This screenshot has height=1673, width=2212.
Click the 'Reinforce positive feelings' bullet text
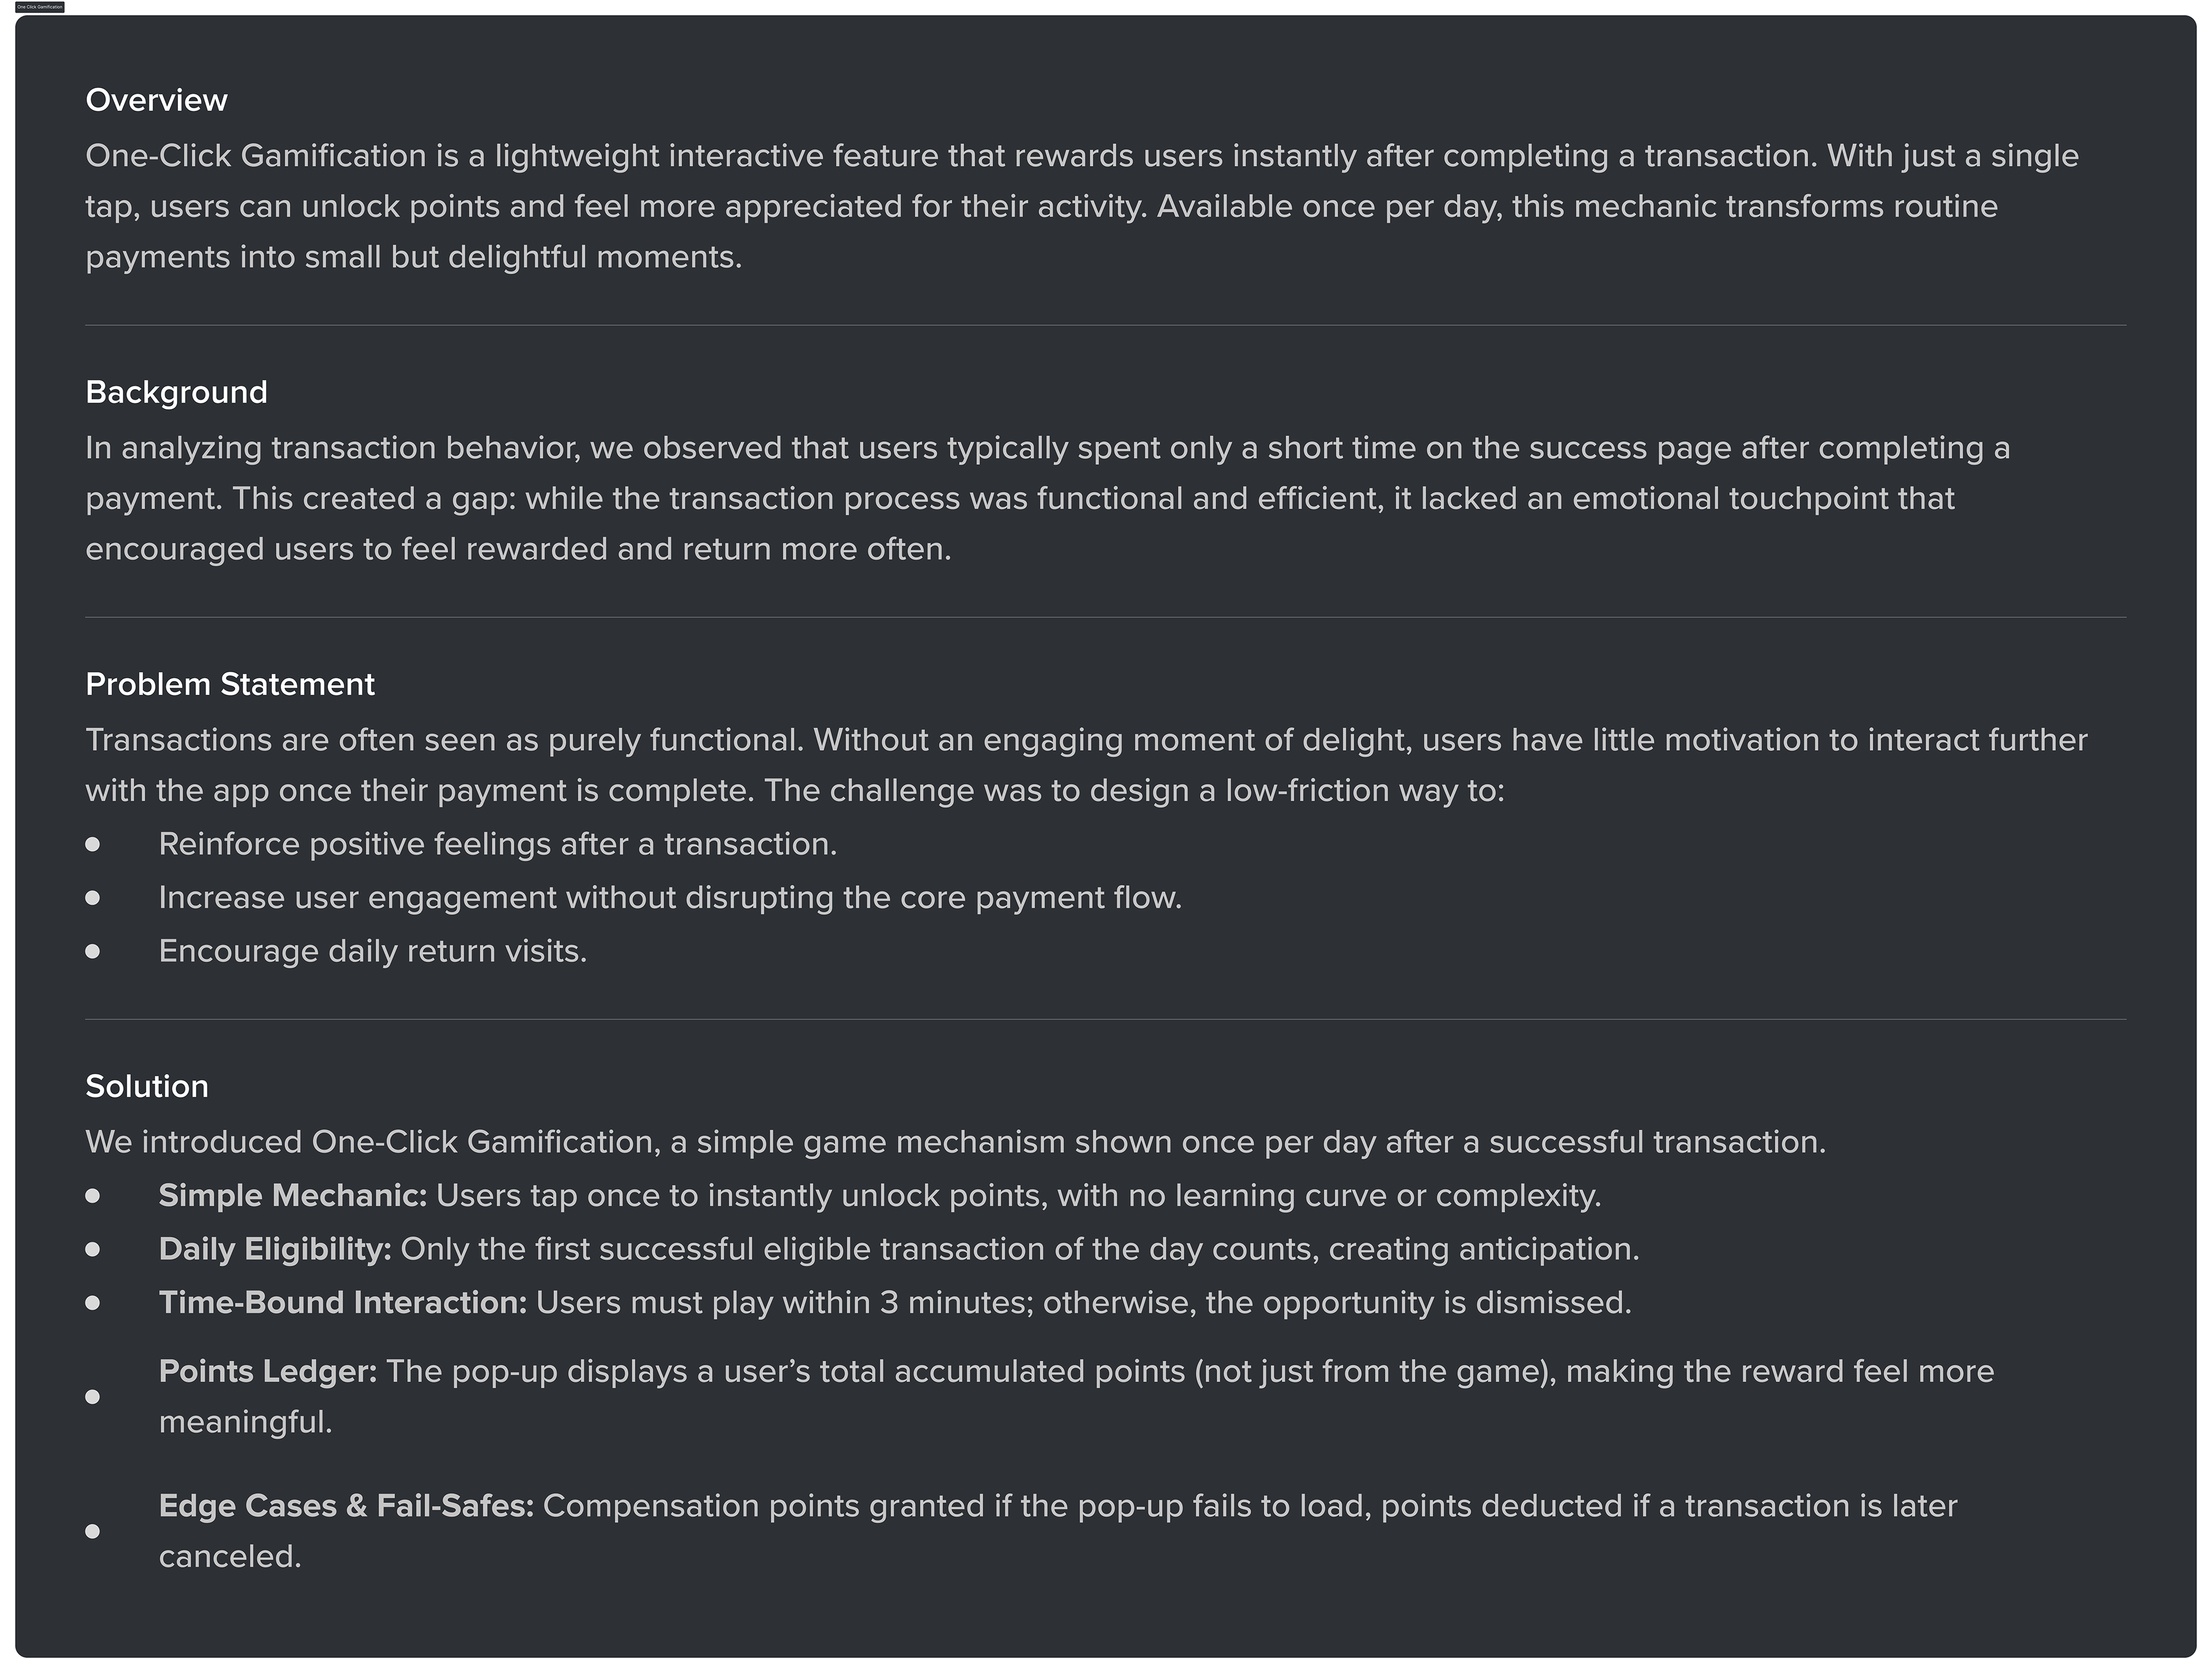coord(497,845)
